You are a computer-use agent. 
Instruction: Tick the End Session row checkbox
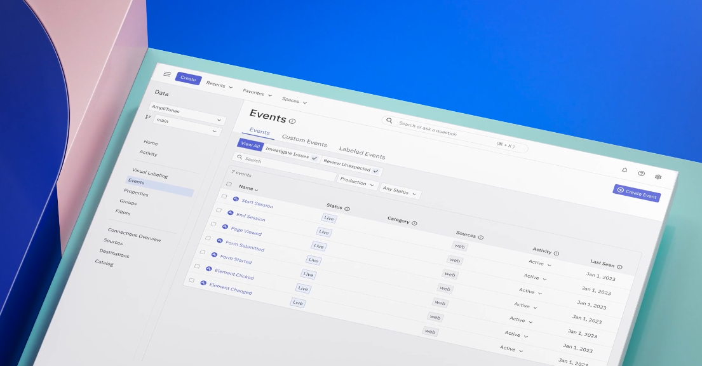click(x=219, y=210)
